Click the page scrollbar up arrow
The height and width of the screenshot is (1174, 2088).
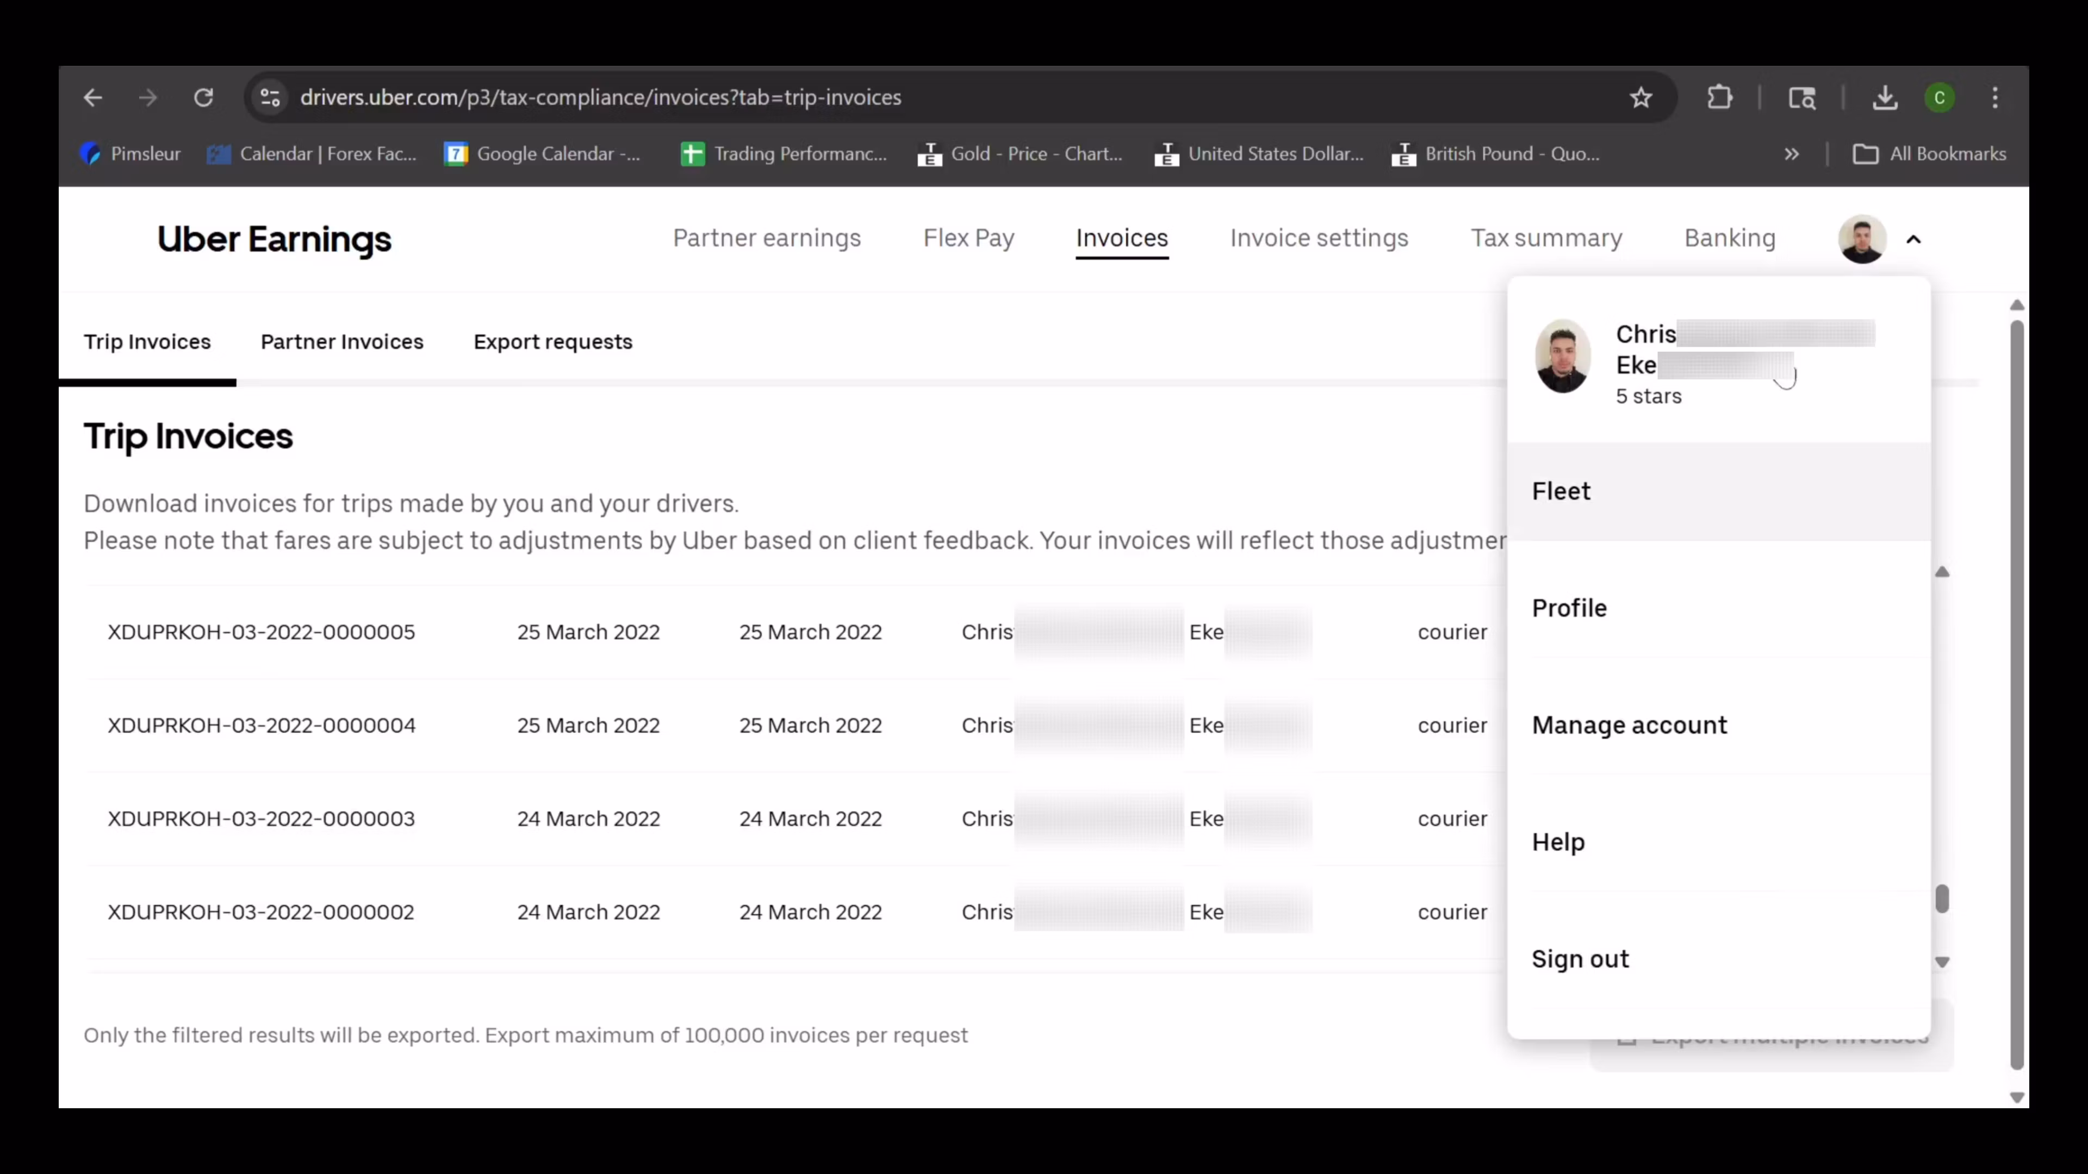pos(2017,305)
